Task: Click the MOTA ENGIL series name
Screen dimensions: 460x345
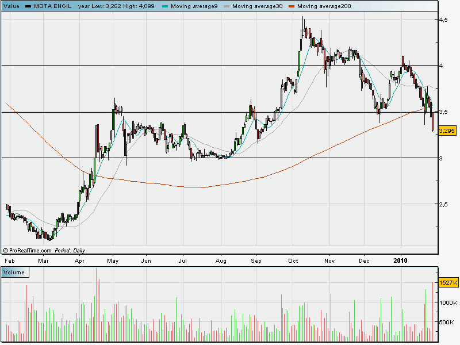Action: coord(53,6)
